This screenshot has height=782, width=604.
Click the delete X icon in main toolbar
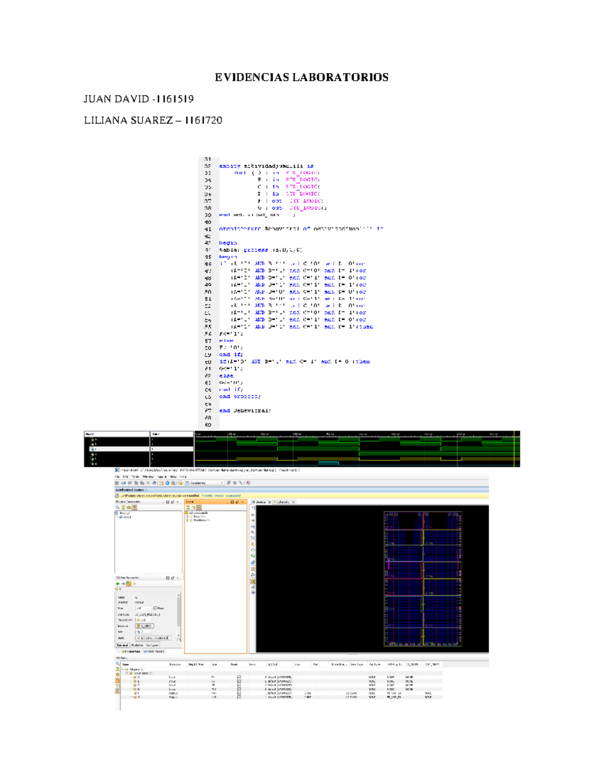pos(148,483)
